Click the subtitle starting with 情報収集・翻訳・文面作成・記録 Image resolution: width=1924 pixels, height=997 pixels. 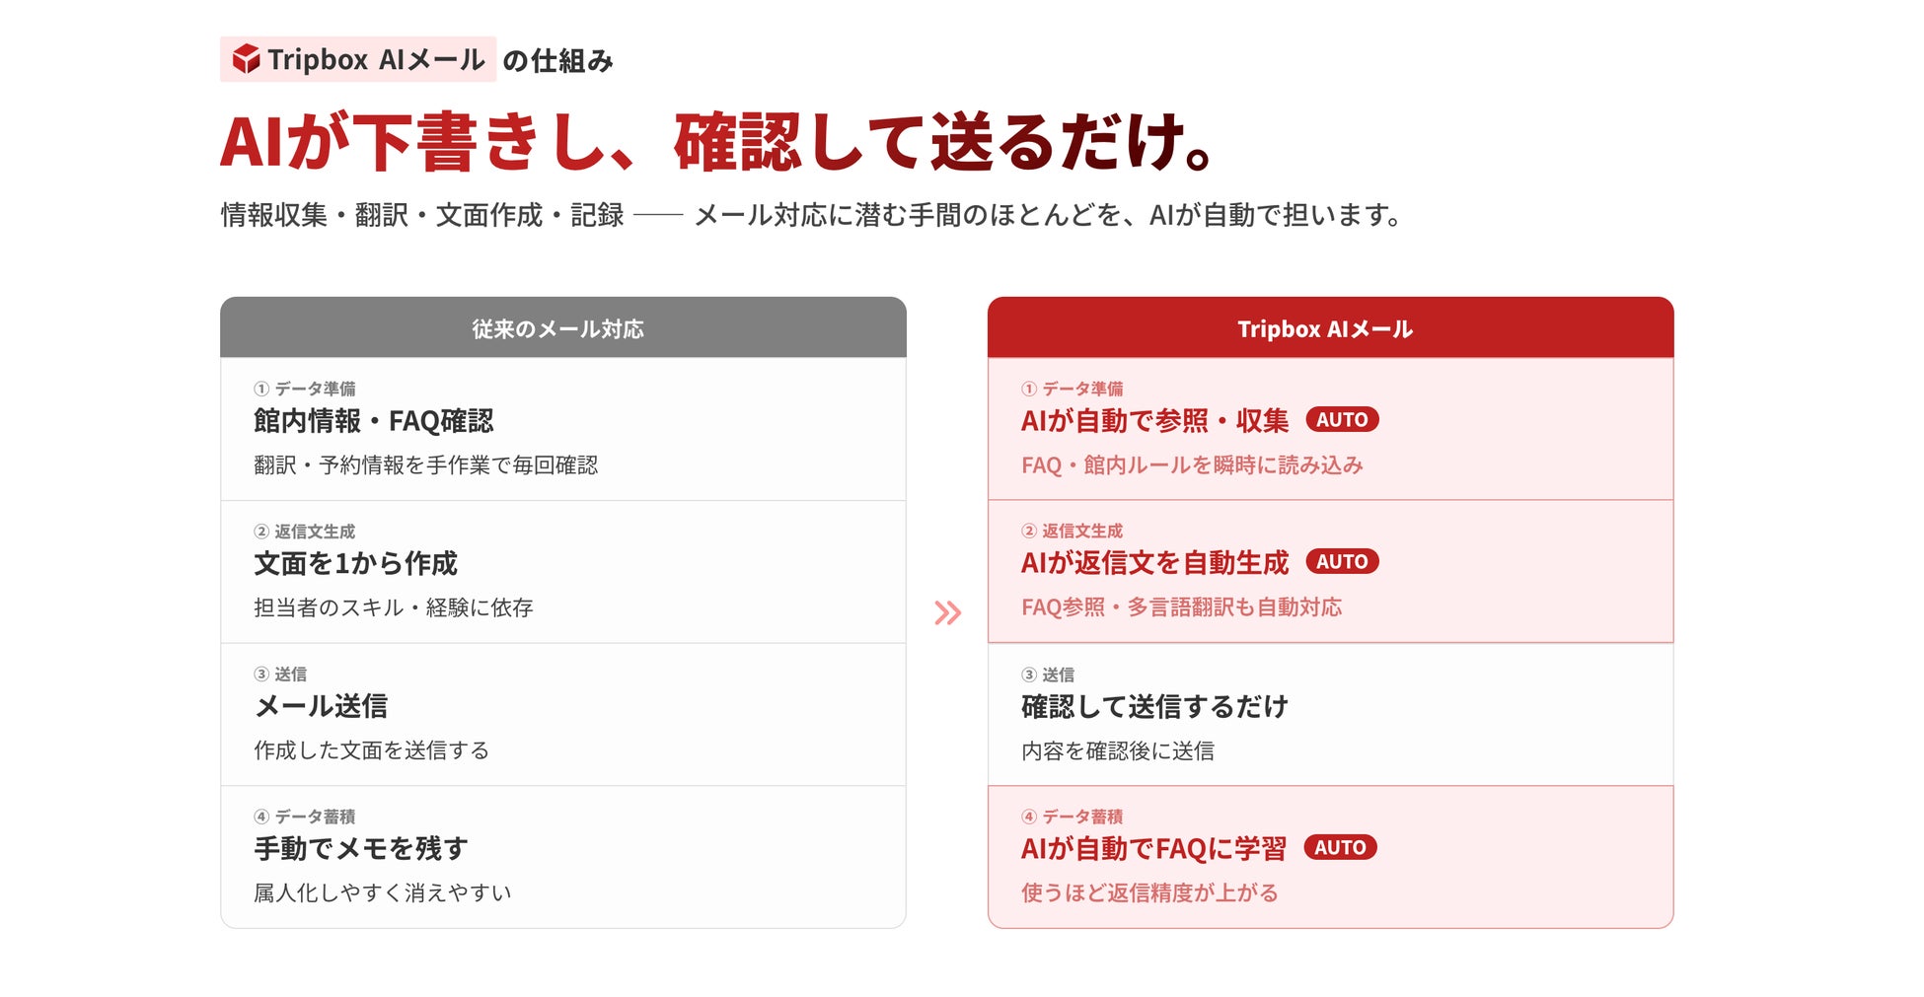811,215
